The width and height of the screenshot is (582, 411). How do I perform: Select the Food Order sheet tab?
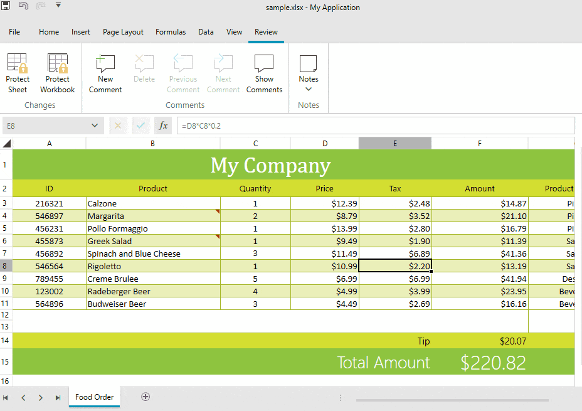point(95,397)
